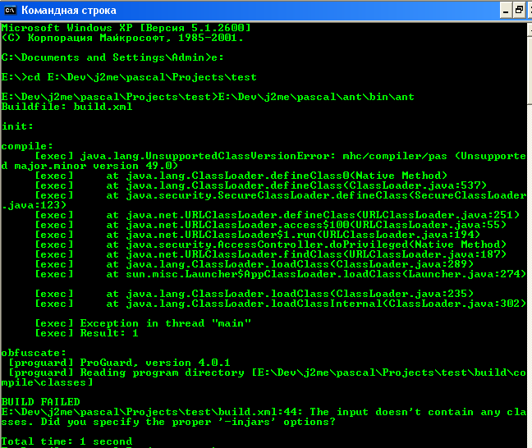Click the Exception in thread "main" line
This screenshot has height=448, width=532.
click(131, 323)
